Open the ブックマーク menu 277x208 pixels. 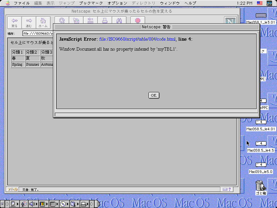pos(91,3)
